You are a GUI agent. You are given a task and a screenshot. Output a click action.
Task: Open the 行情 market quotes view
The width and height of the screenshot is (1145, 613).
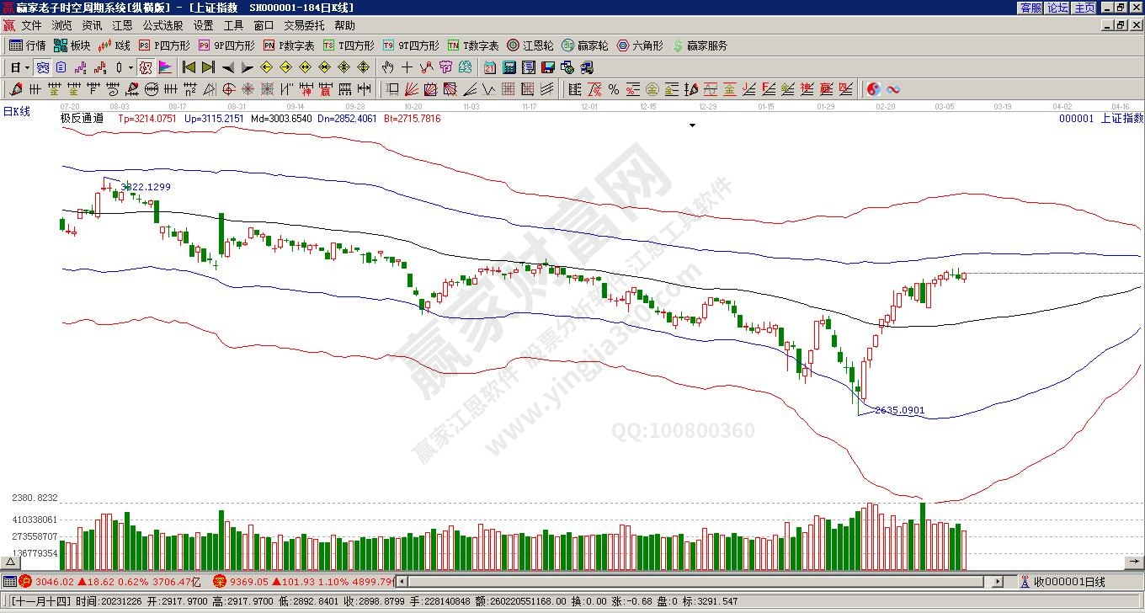(x=27, y=45)
